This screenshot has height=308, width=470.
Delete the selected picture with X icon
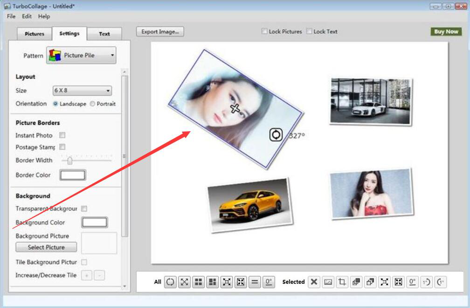click(x=314, y=282)
